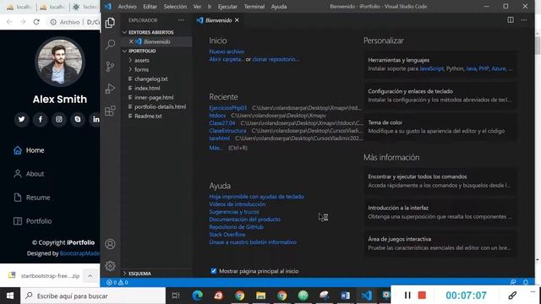Pause the screen recording

tap(407, 296)
